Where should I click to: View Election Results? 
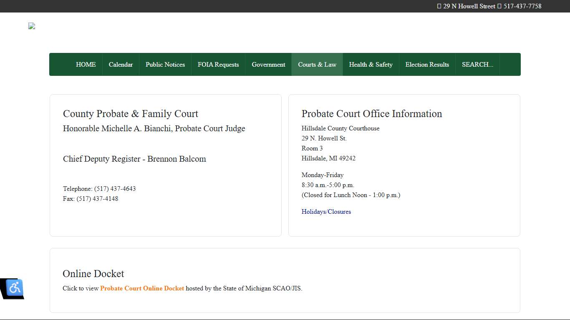[427, 64]
